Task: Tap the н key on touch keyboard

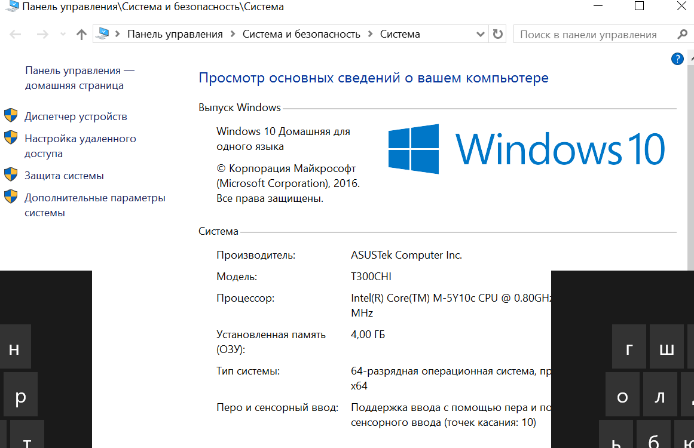Action: click(x=14, y=347)
